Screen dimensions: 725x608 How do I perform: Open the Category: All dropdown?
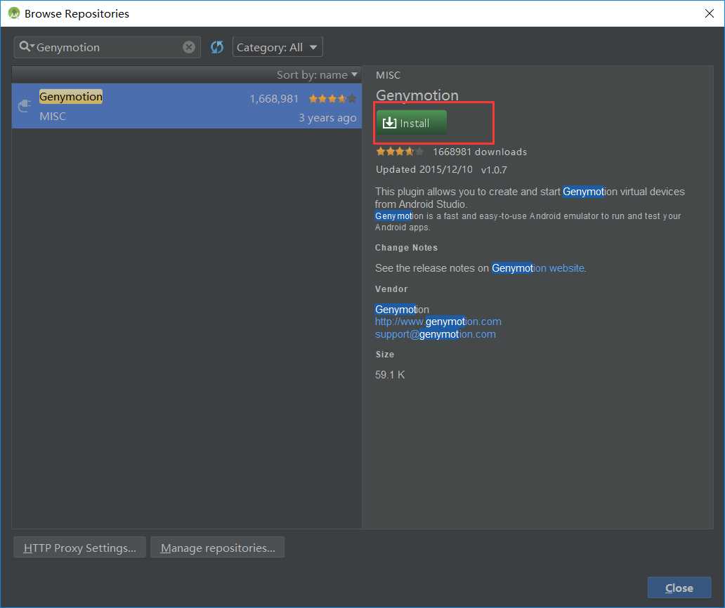[x=277, y=47]
